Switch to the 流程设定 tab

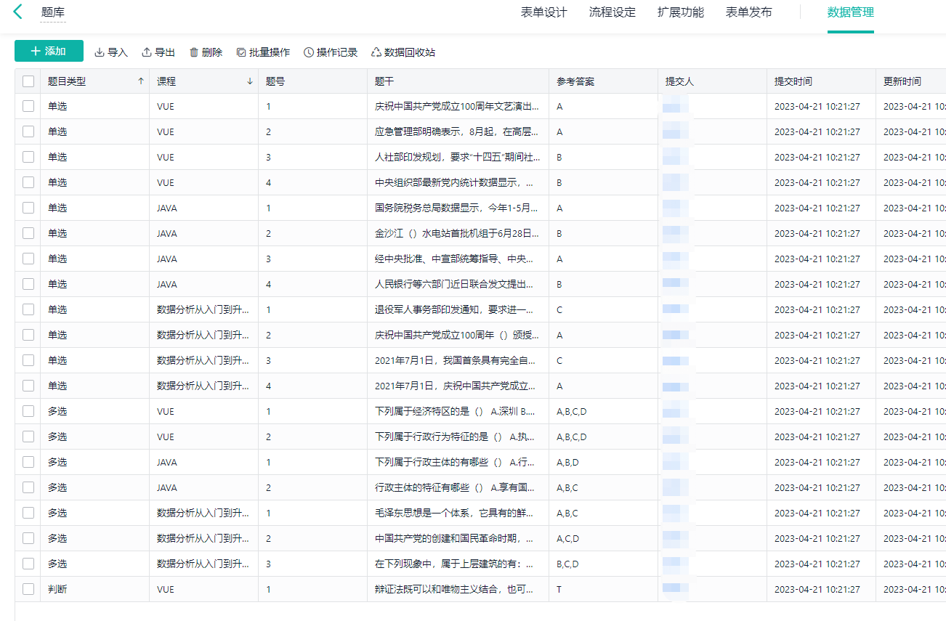pos(613,12)
